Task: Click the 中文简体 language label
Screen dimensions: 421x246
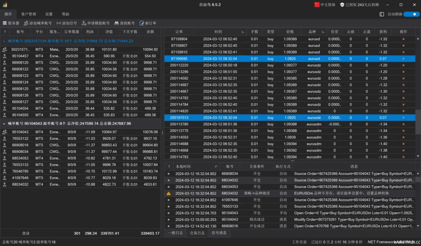Action: tap(328, 5)
